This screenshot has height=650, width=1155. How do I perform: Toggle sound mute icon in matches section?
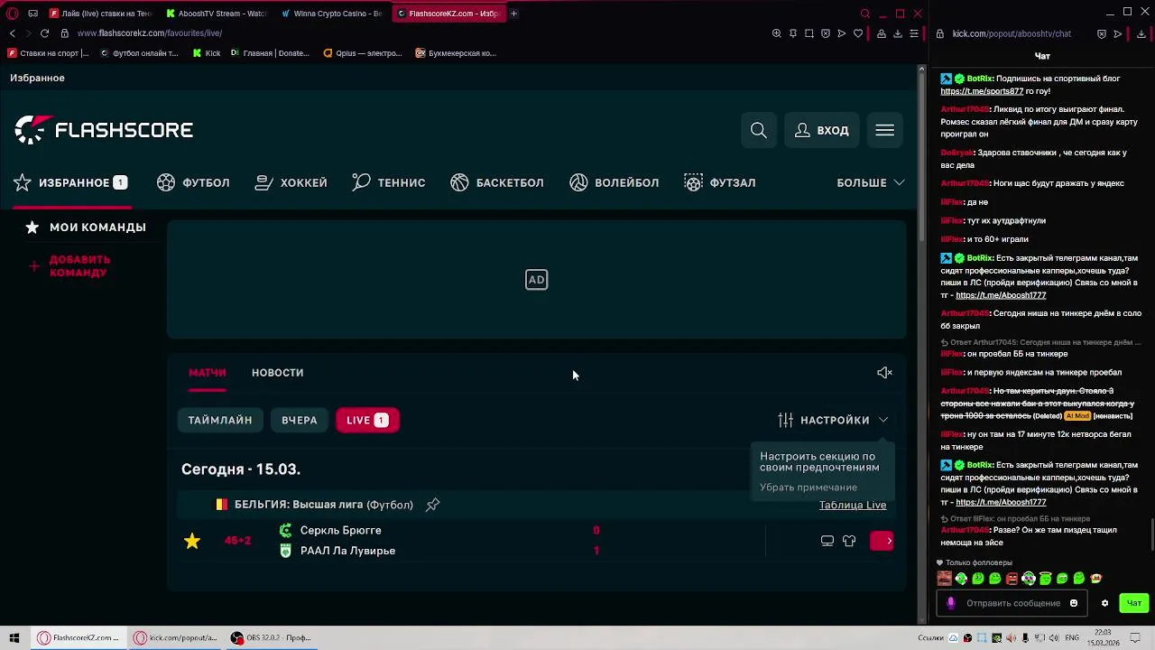pyautogui.click(x=884, y=373)
